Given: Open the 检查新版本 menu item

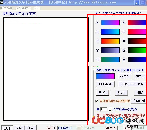Looking at the screenshot, I should click(x=23, y=8).
